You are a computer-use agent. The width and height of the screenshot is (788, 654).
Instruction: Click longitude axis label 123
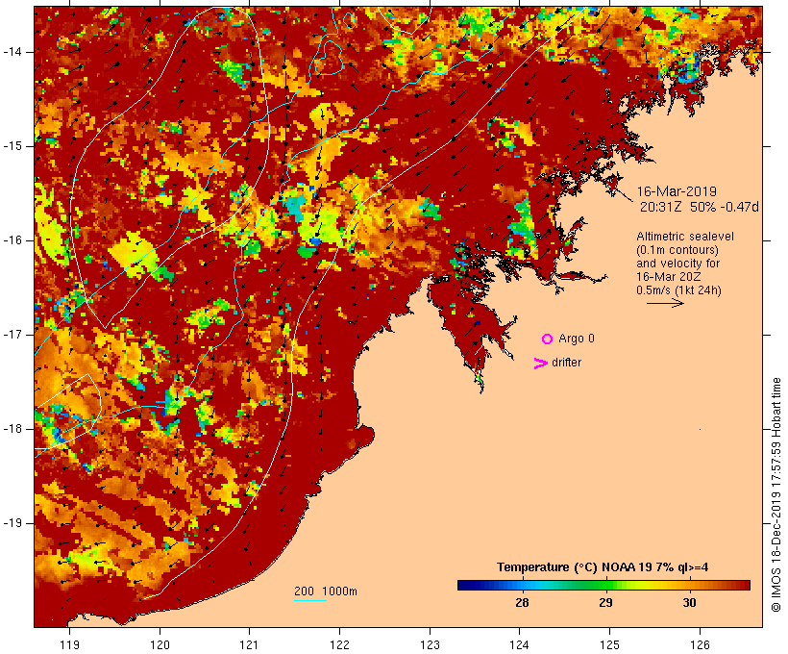click(x=430, y=644)
